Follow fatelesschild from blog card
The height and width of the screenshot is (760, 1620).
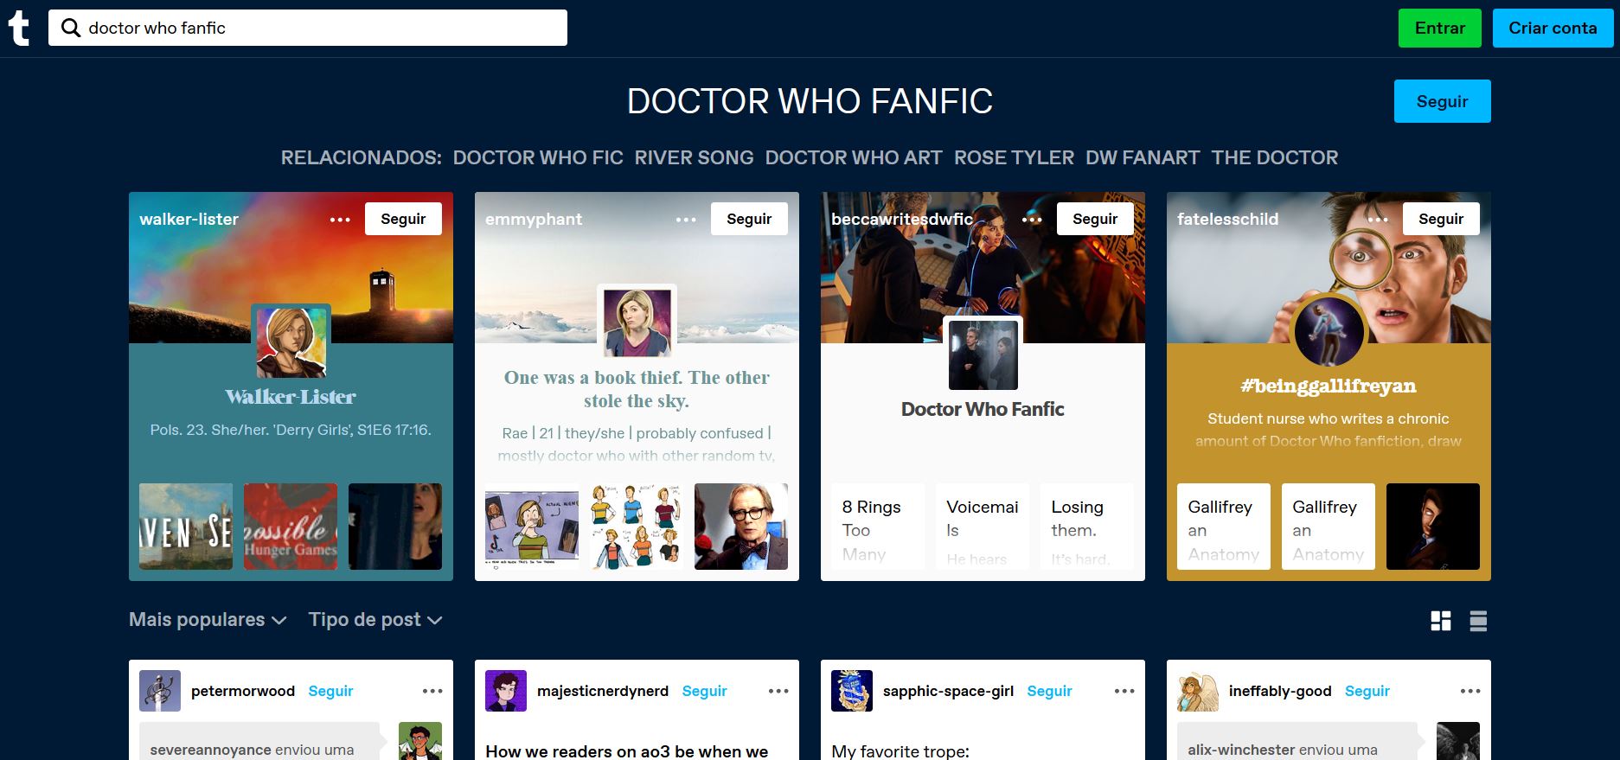coord(1441,219)
